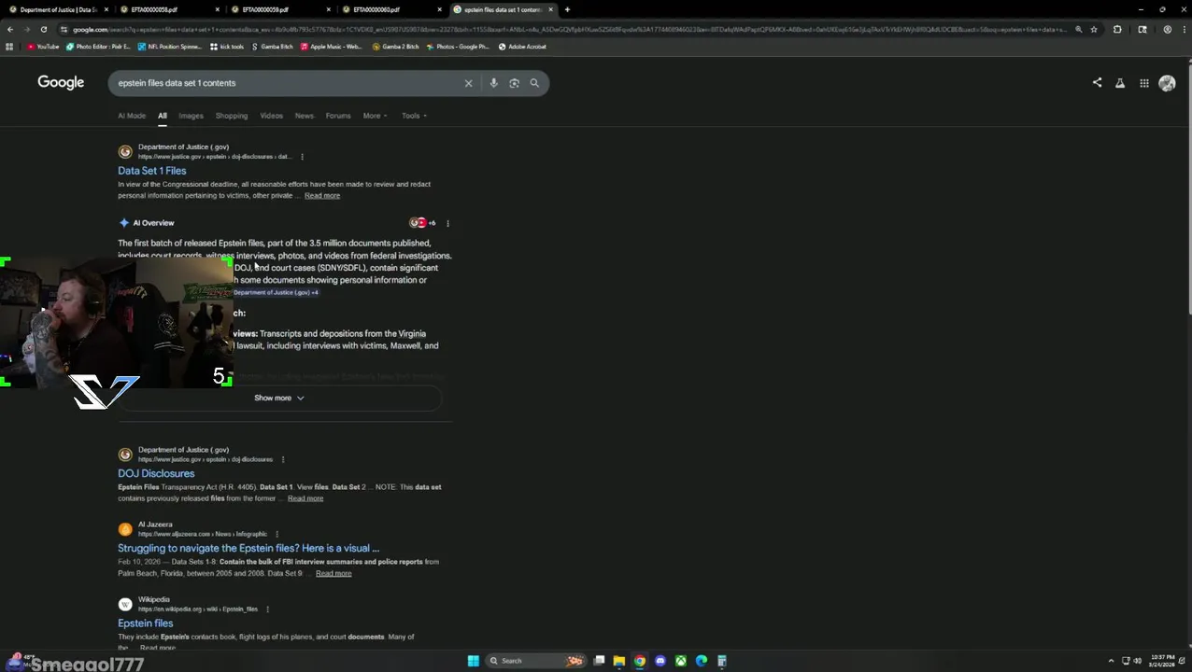Open the apps grid in bookmarks bar
Viewport: 1192px width, 672px height.
click(x=9, y=47)
